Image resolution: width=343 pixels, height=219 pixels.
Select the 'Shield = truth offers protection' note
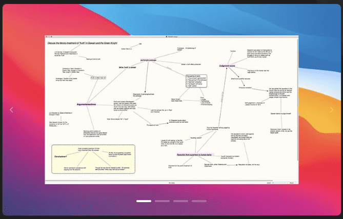pos(191,64)
